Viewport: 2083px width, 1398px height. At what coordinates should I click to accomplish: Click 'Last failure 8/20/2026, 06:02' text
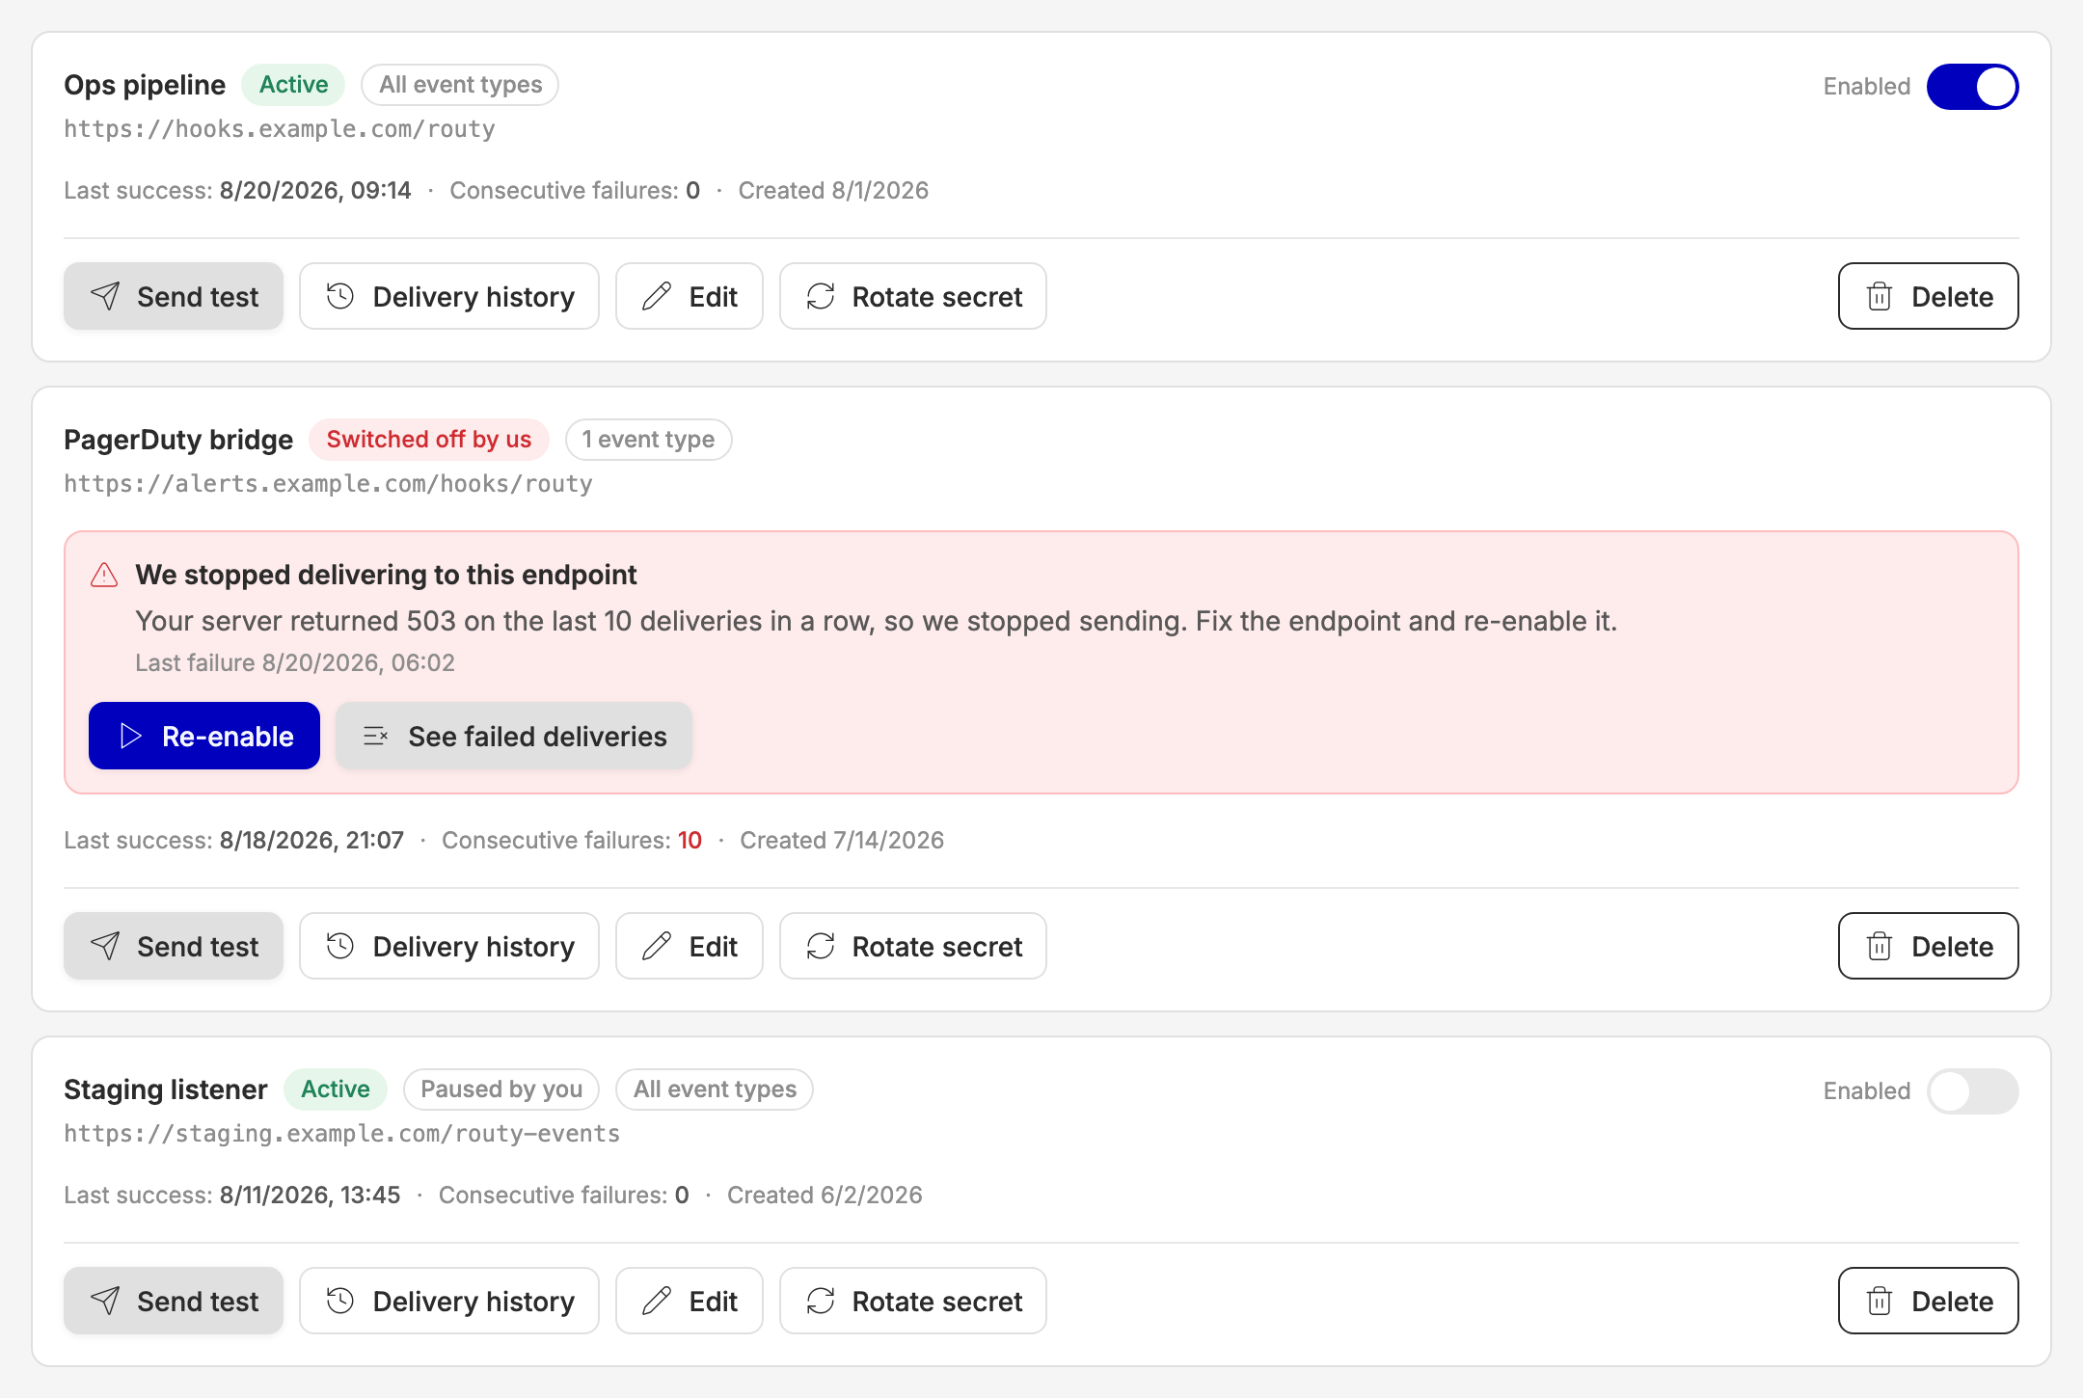(x=295, y=663)
